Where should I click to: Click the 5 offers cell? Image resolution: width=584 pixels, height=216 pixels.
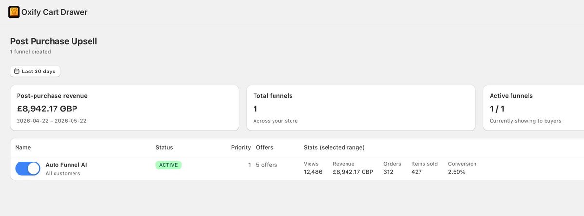(267, 165)
